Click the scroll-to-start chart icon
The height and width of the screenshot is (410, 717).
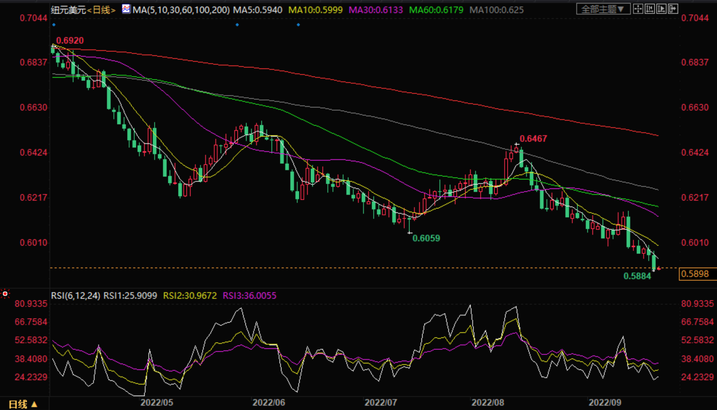coord(650,9)
